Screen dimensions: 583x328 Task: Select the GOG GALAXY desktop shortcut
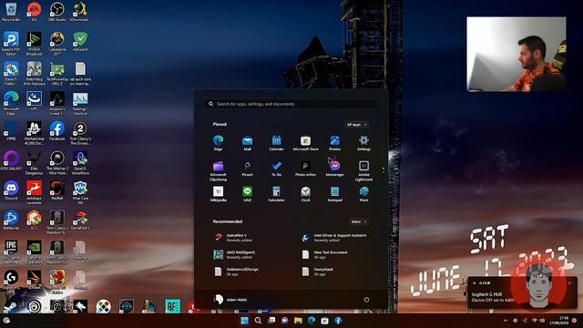11,160
